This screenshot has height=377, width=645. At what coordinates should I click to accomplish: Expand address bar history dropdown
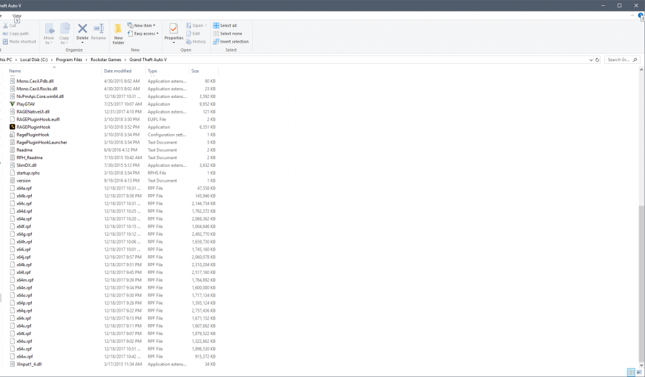(591, 60)
